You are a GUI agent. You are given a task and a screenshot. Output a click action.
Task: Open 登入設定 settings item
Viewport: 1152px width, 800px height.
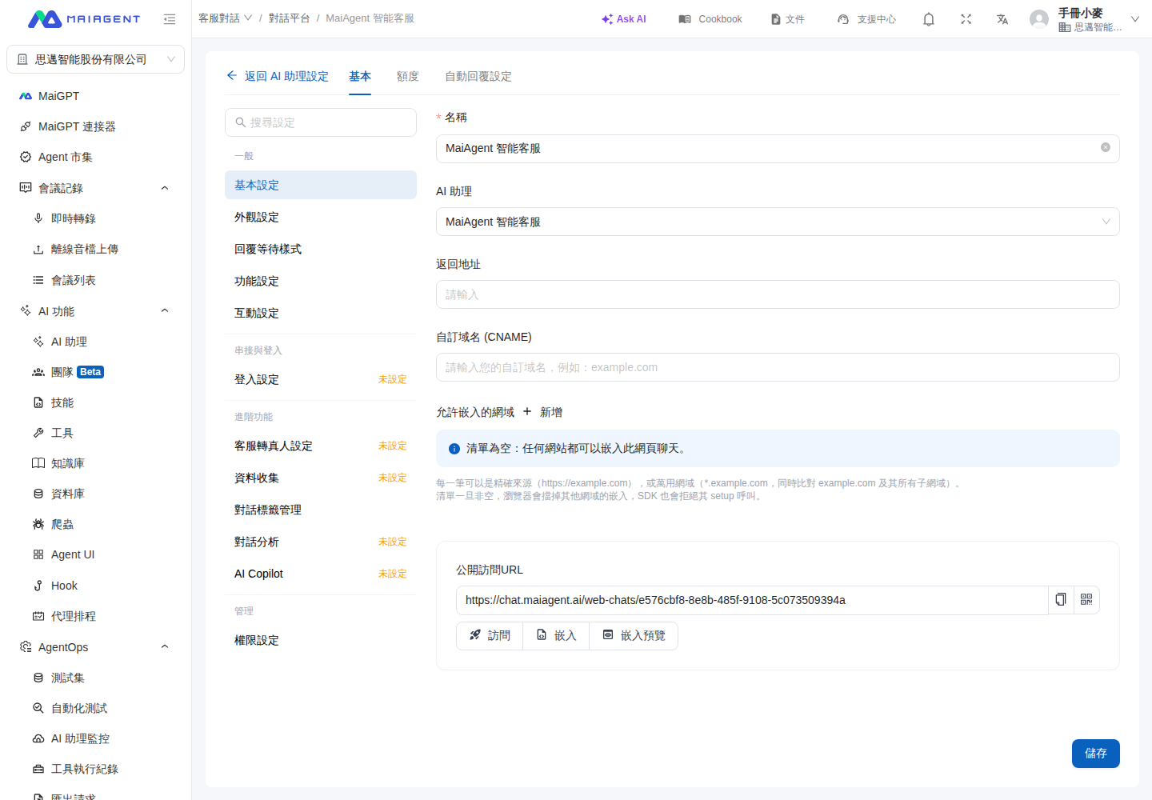click(320, 379)
